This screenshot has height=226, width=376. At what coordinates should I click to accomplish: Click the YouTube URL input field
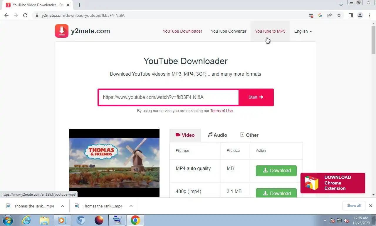pyautogui.click(x=169, y=97)
